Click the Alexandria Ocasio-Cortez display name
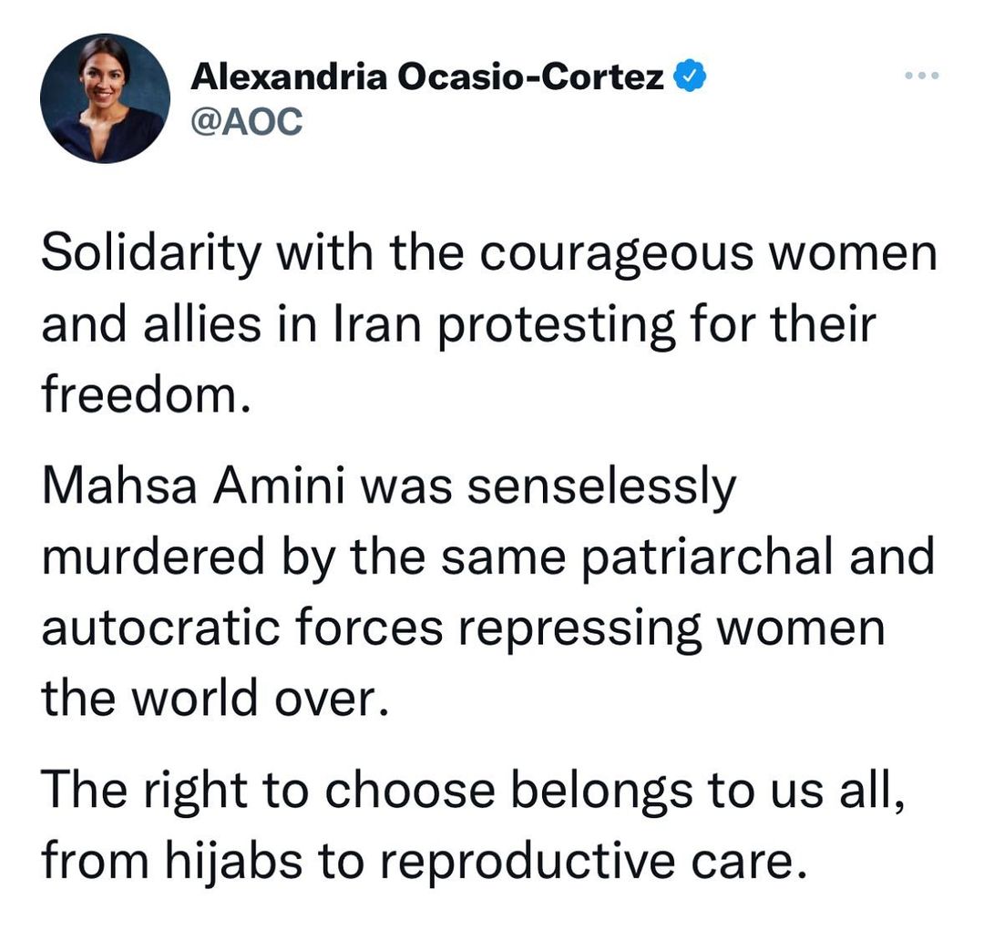The width and height of the screenshot is (984, 950). [x=427, y=78]
